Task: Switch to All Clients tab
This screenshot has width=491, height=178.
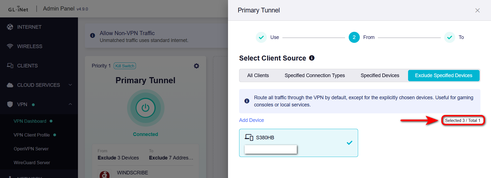Action: coord(258,75)
